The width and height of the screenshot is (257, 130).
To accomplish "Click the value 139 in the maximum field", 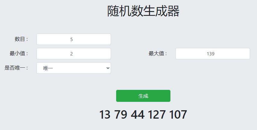I will point(211,54).
